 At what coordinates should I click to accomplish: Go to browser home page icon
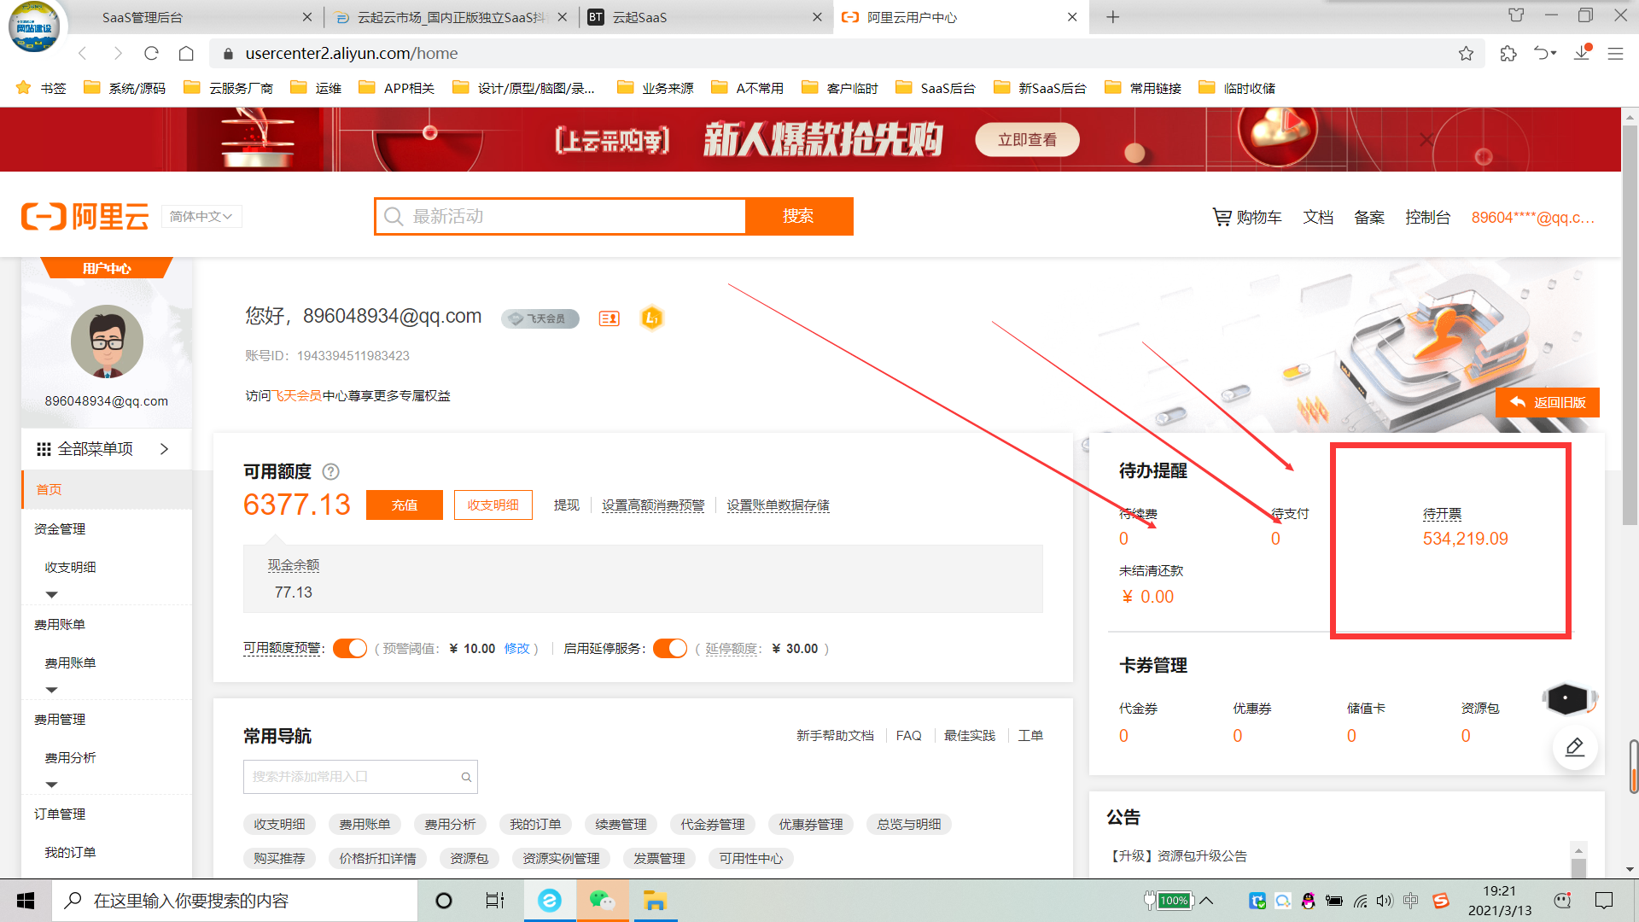(x=186, y=53)
